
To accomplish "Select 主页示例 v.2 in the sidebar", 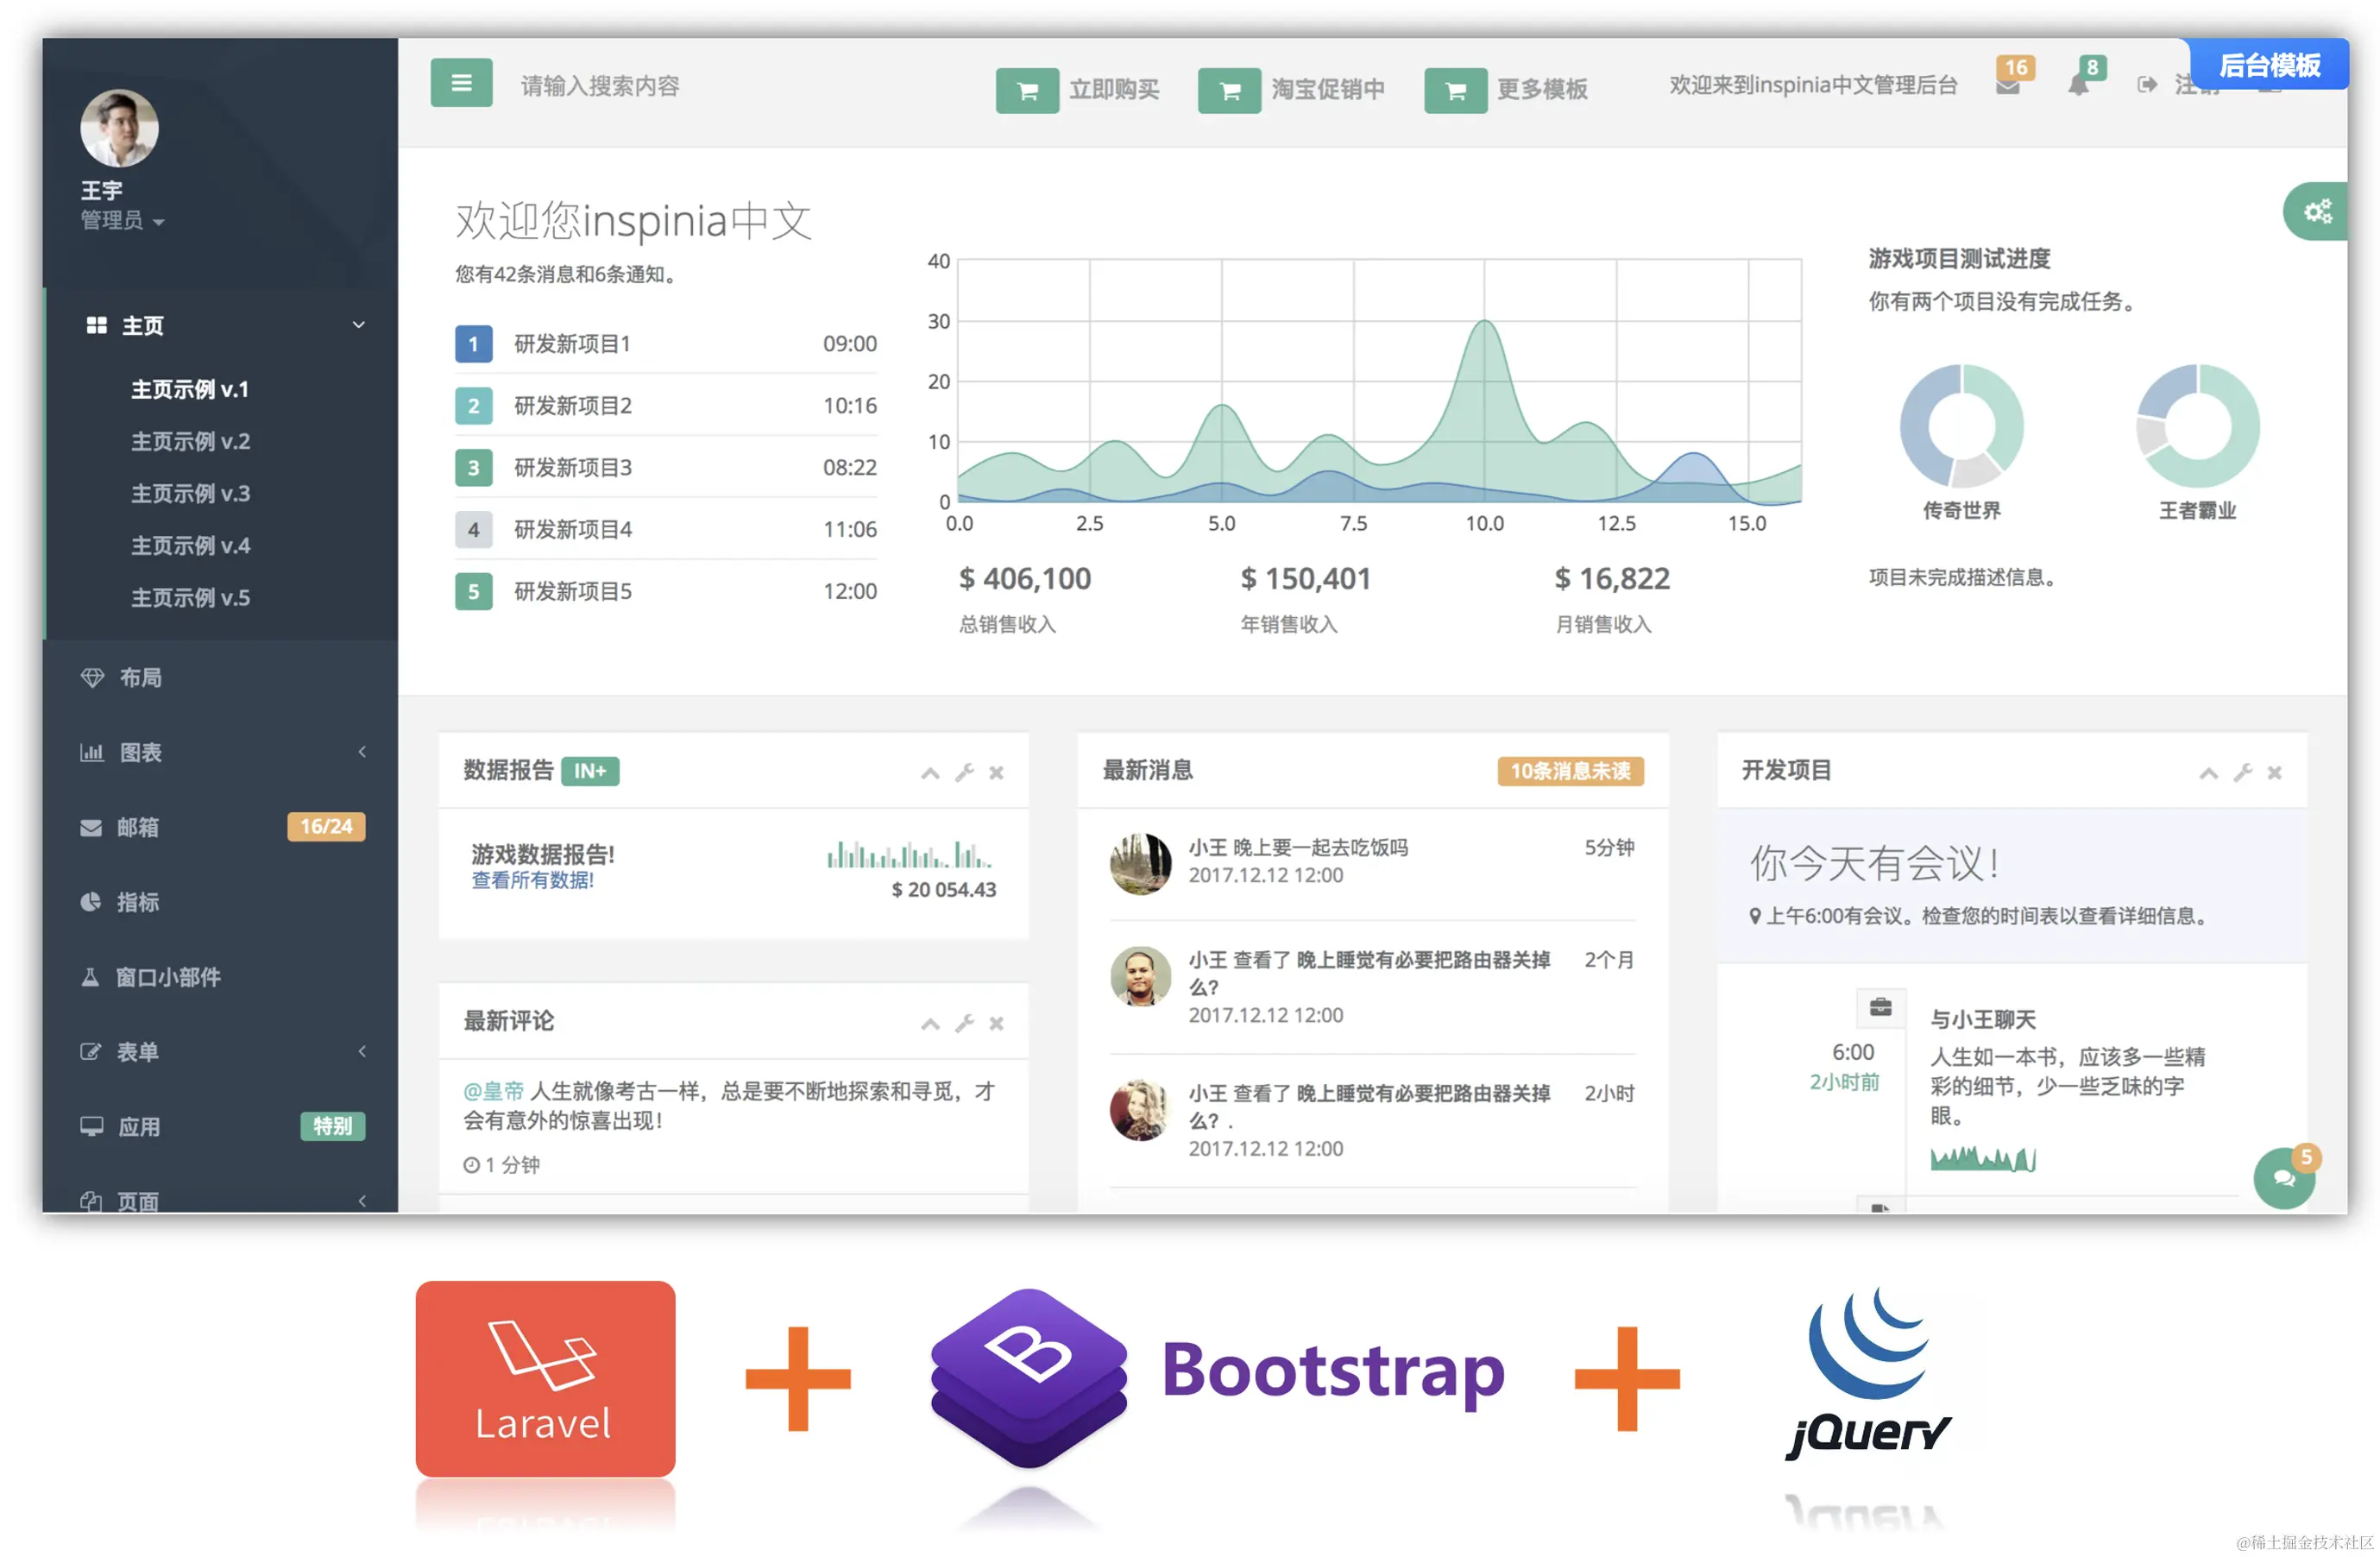I will (x=191, y=441).
